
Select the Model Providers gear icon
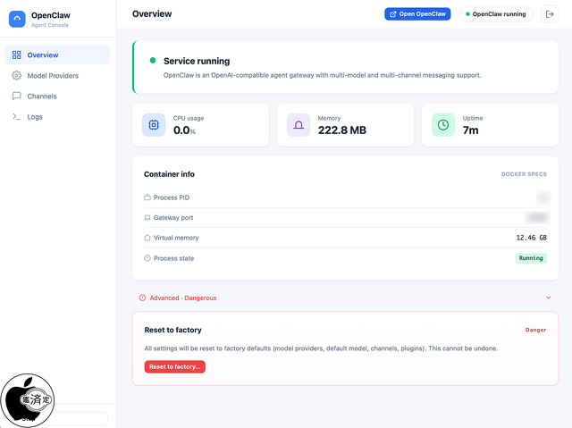16,75
